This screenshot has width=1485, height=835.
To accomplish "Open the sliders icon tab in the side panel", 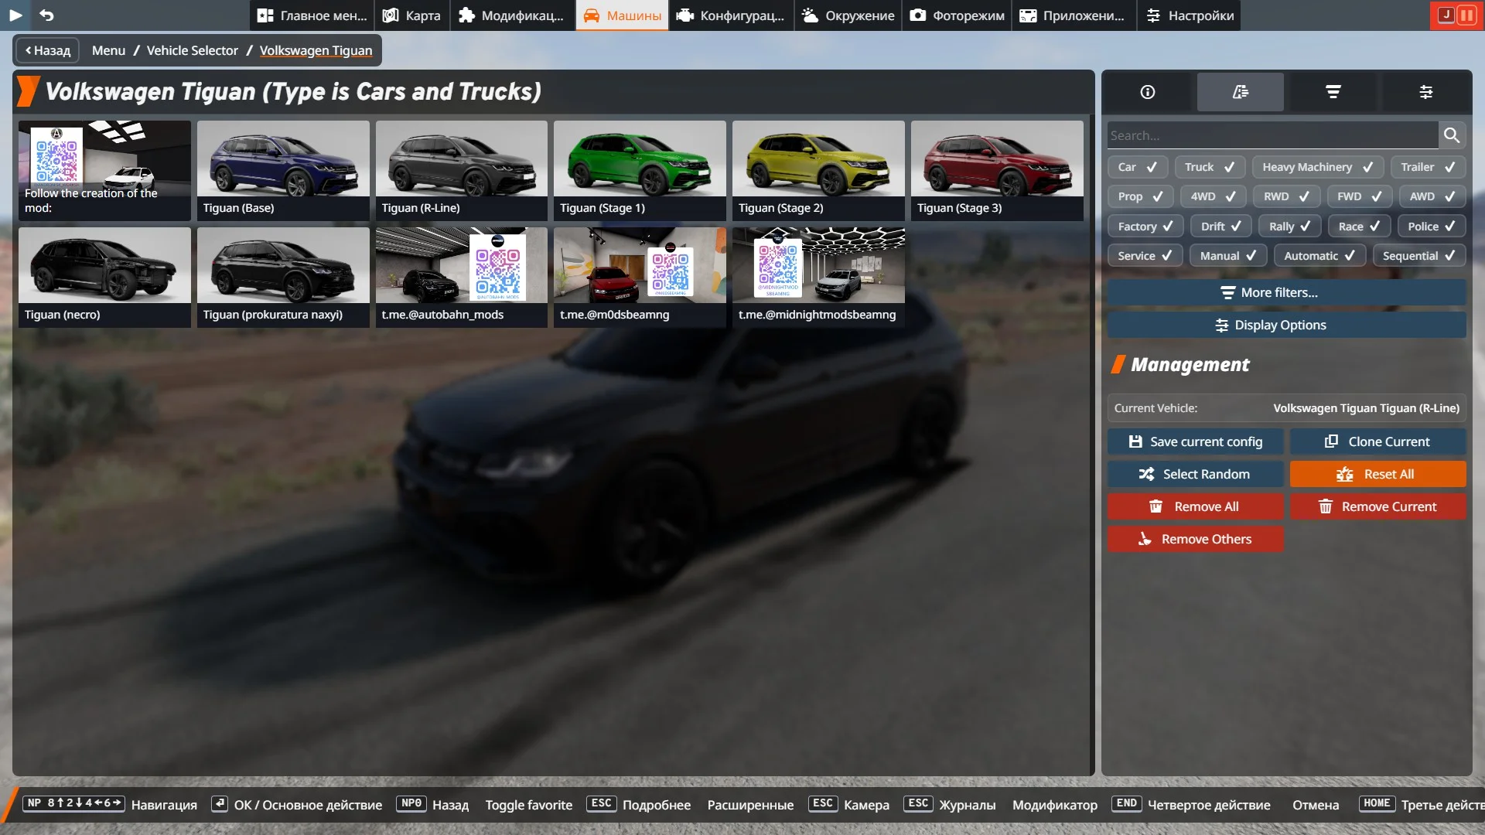I will point(1426,92).
